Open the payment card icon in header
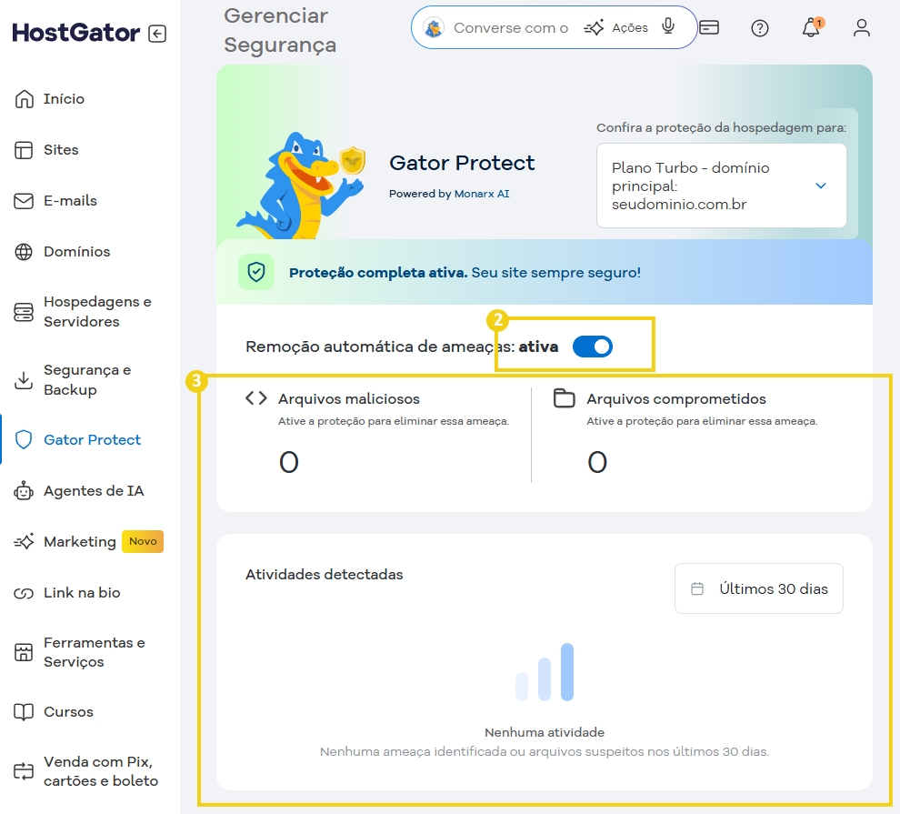Viewport: 900px width, 814px height. [709, 27]
